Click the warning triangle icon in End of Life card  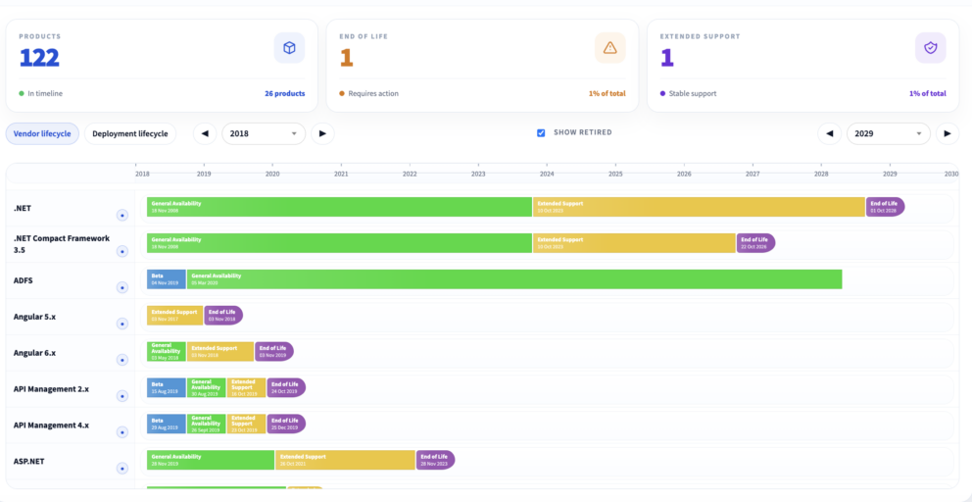(x=610, y=48)
